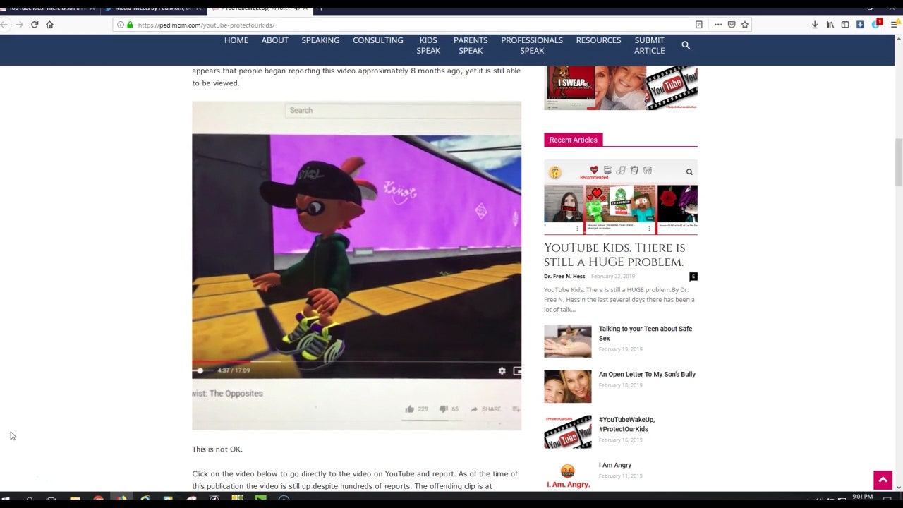903x508 pixels.
Task: Open the CONSULTING menu item
Action: (378, 40)
